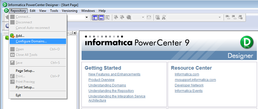Viewport: 258px width, 109px height.
Task: Click the last toolbar icon with an arrow overlay
Action: (x=240, y=17)
